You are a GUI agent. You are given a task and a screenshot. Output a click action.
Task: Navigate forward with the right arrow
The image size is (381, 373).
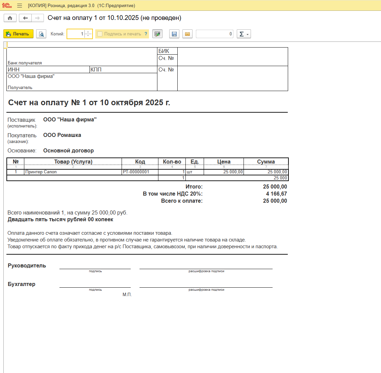[x=37, y=18]
